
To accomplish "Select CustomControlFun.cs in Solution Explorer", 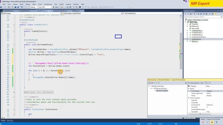I will (x=199, y=37).
